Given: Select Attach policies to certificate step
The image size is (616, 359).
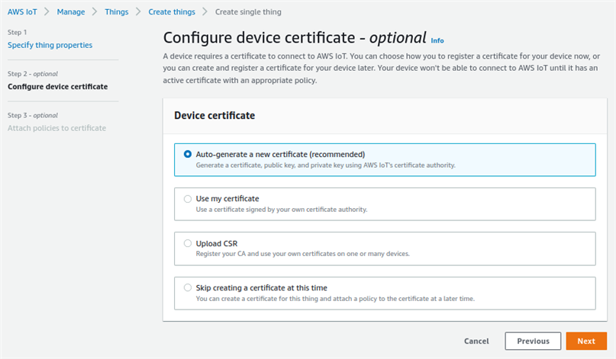Looking at the screenshot, I should pyautogui.click(x=56, y=127).
